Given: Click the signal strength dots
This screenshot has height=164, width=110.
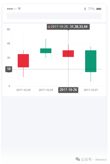Looking at the screenshot, I should point(12,9).
